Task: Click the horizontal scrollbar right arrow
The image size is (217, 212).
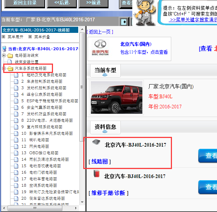Action: tap(76, 208)
